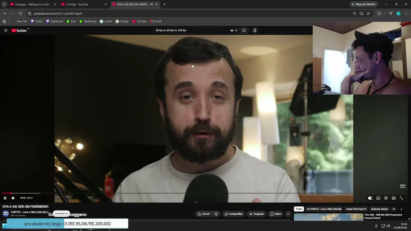This screenshot has height=231, width=411.
Task: Toggle the autoplay switch in the player
Action: click(x=370, y=198)
